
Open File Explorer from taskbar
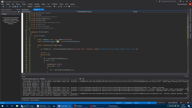17,106
